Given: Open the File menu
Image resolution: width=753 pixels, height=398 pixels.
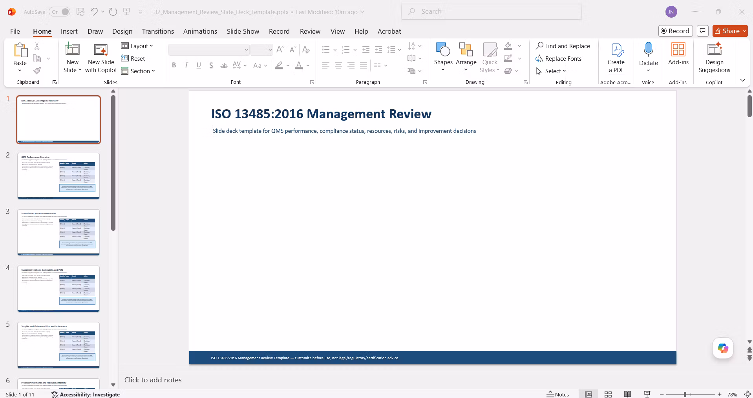Looking at the screenshot, I should [x=15, y=31].
